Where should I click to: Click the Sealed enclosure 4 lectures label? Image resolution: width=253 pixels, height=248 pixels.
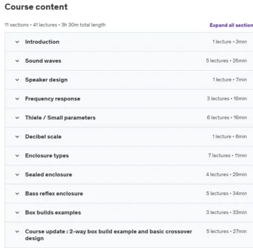(217, 174)
